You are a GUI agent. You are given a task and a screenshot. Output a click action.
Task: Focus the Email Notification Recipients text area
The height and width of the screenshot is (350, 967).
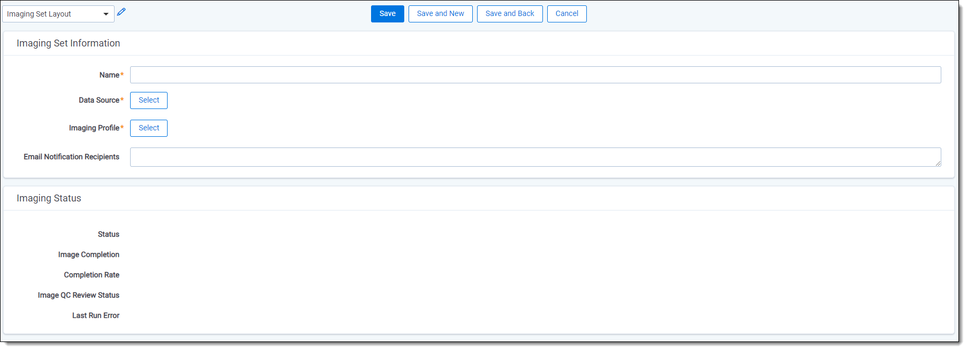(535, 157)
